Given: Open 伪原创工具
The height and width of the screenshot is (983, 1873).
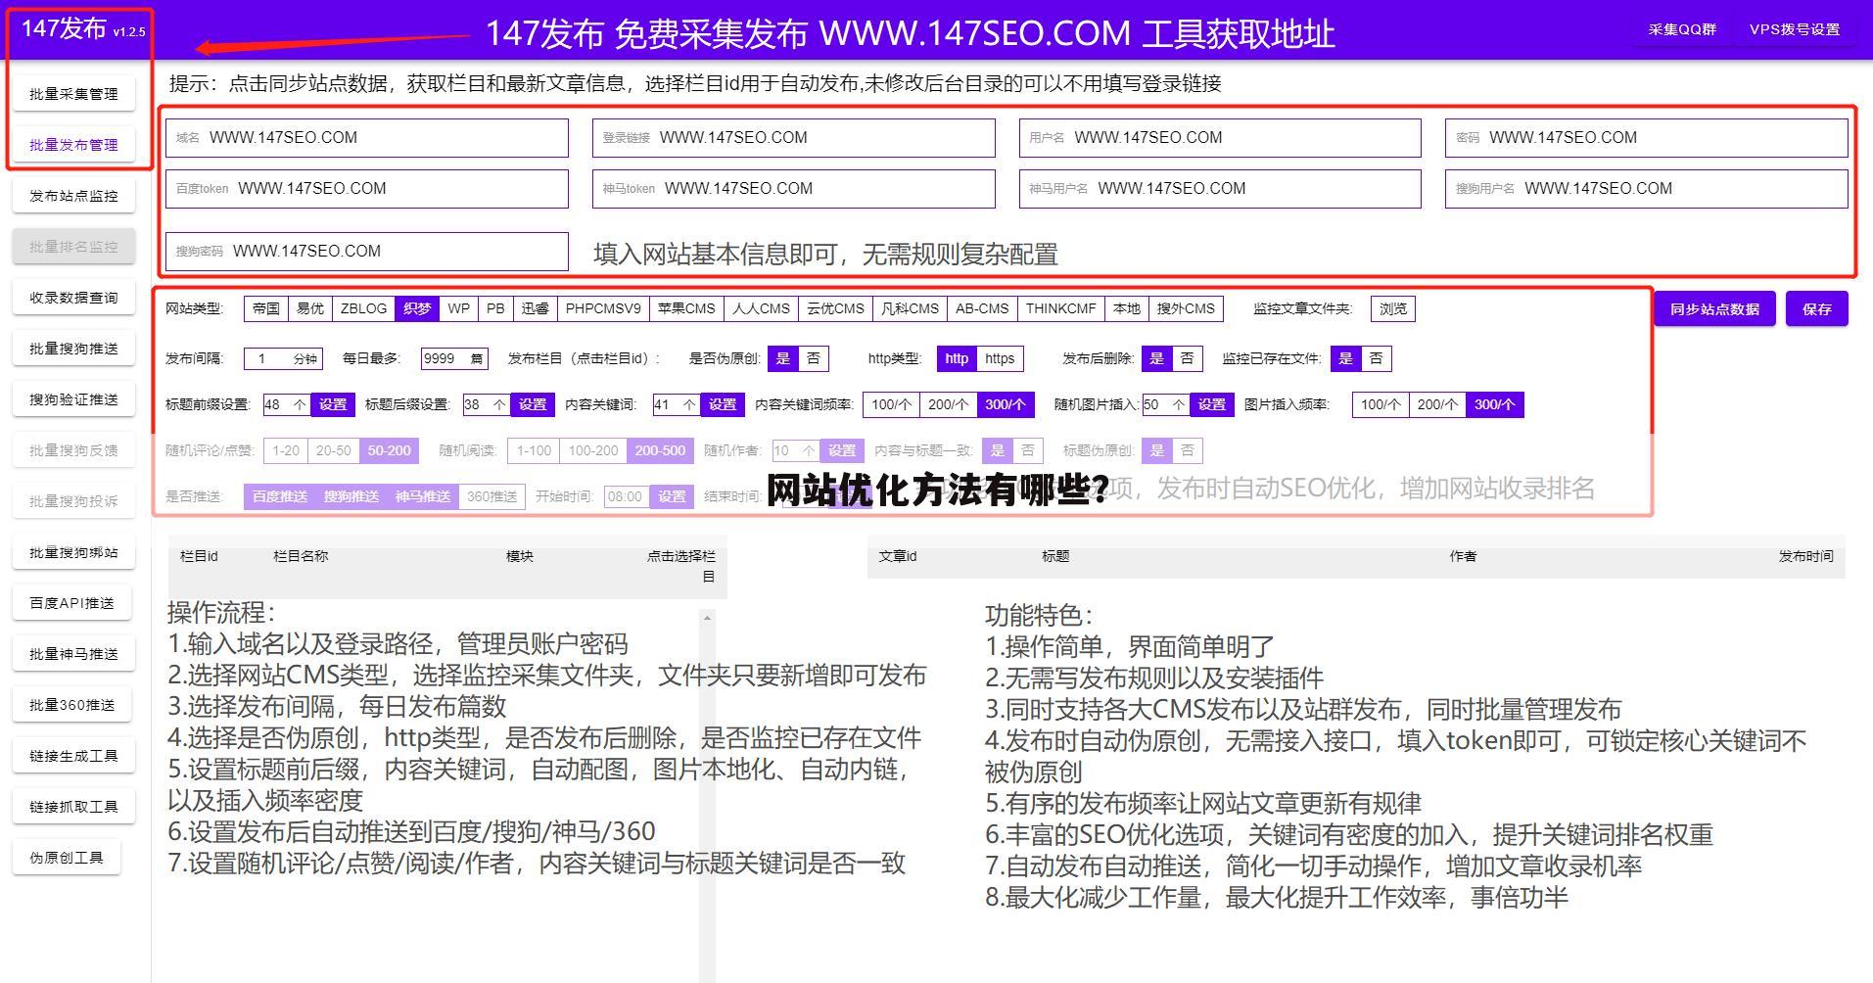Looking at the screenshot, I should (x=67, y=858).
